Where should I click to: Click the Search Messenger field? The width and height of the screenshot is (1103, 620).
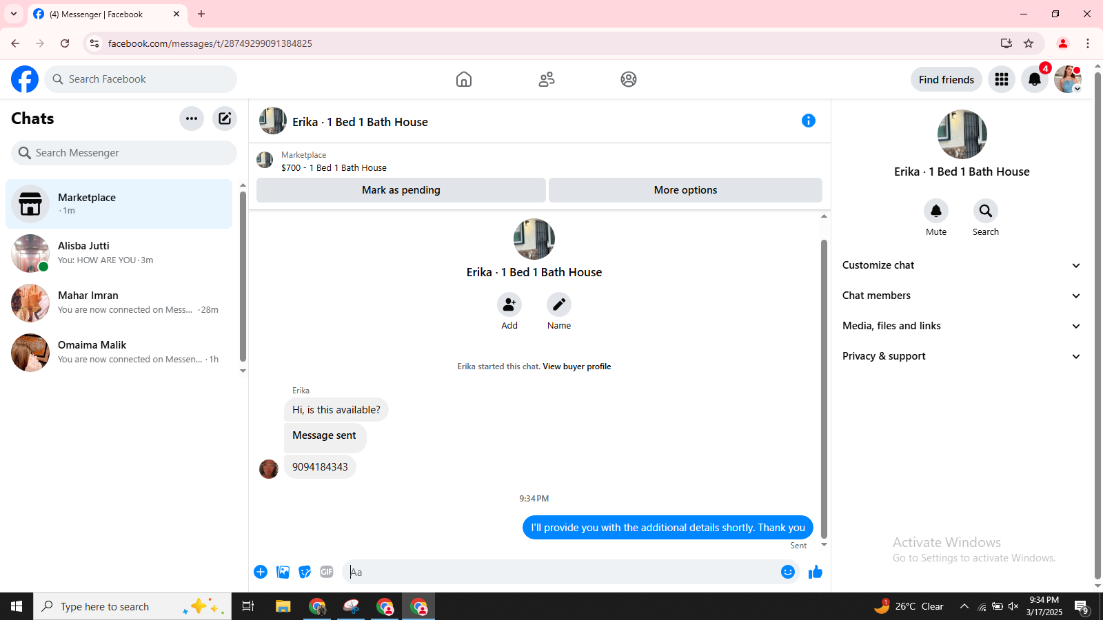[x=124, y=153]
